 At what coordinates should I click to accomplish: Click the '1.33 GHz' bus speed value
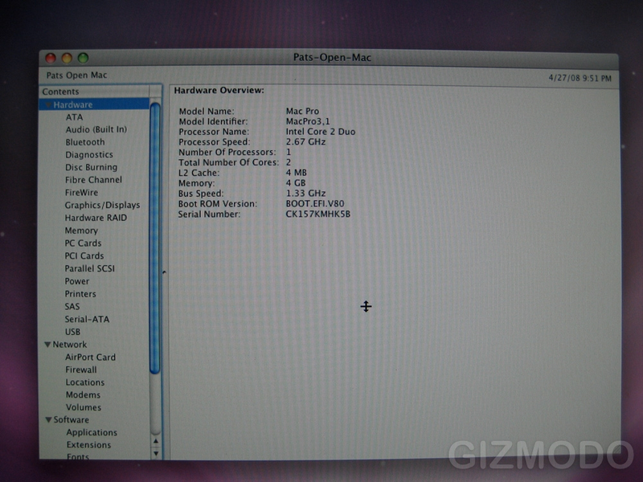(305, 194)
